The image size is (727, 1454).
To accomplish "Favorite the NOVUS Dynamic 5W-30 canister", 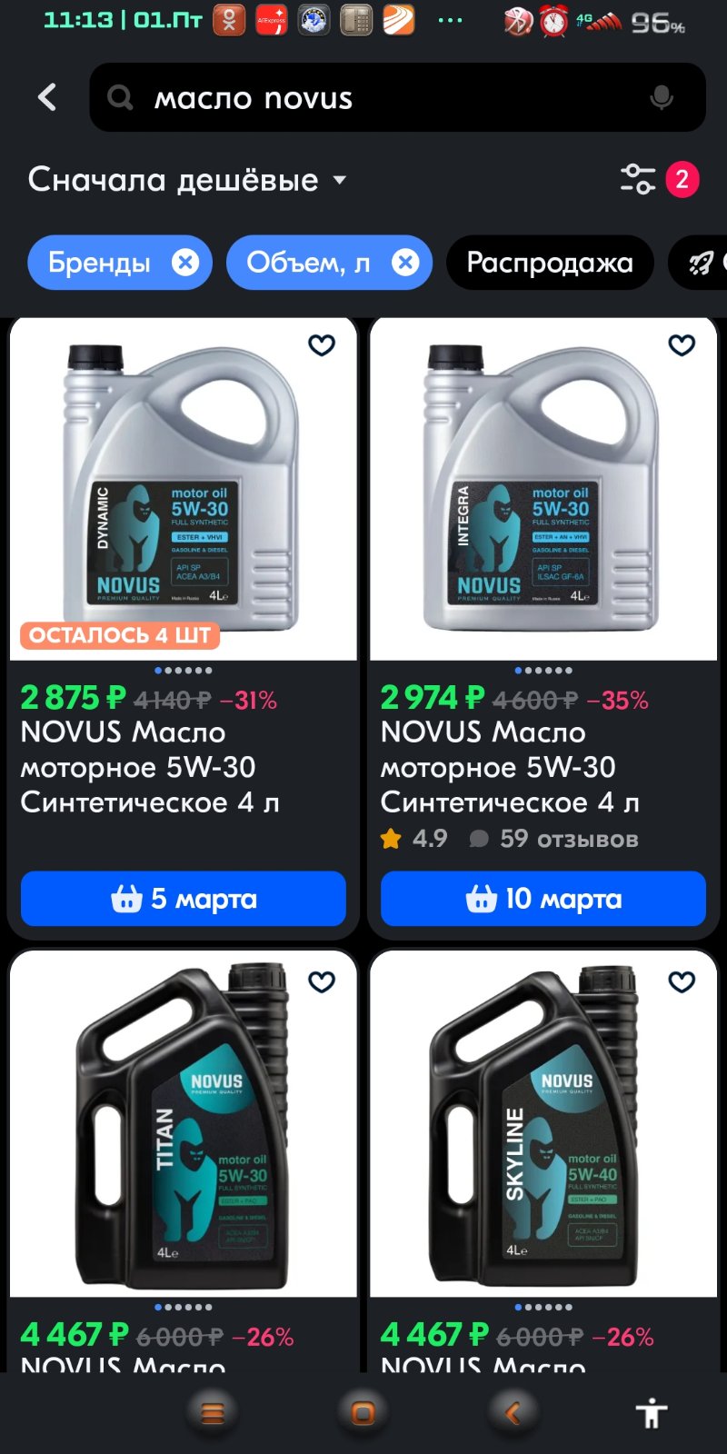I will (322, 345).
